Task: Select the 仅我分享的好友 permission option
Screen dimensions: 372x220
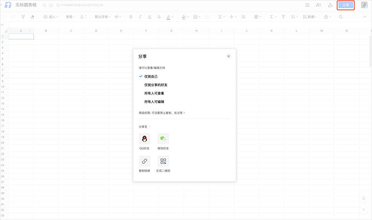Action: pos(156,85)
